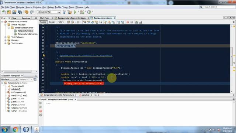Image resolution: width=236 pixels, height=133 pixels.
Task: Switch to Design view
Action: point(52,22)
